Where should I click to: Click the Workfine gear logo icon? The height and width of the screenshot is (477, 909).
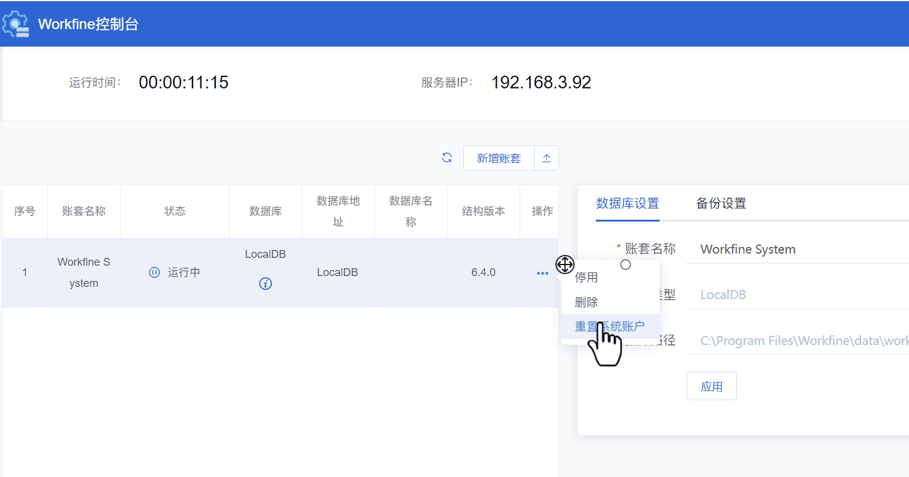pyautogui.click(x=15, y=24)
